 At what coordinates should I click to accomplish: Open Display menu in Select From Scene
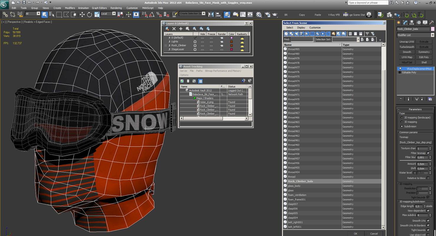click(x=301, y=28)
